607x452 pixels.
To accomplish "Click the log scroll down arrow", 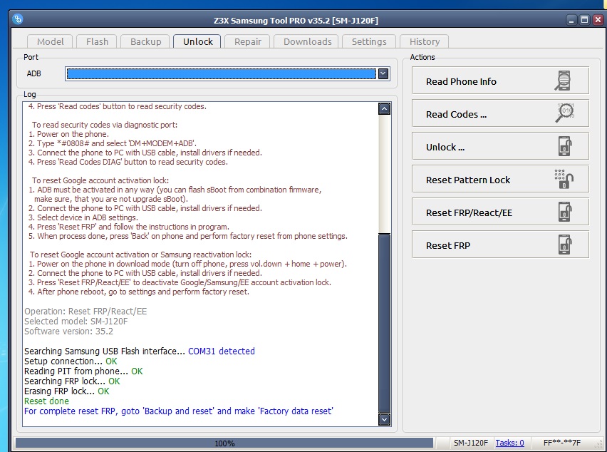I will tap(384, 419).
